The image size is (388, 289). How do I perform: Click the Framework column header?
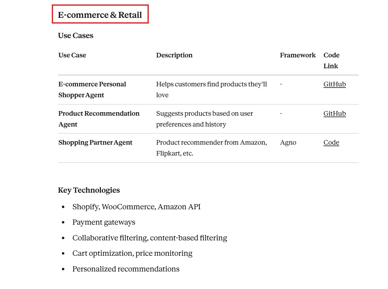(x=297, y=55)
